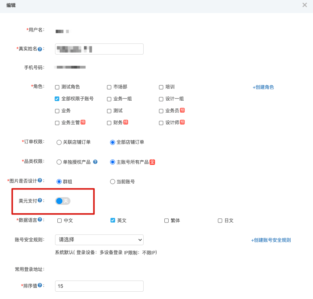Image resolution: width=313 pixels, height=299 pixels.
Task: Select 关联店铺订单 order permission
Action: point(59,142)
